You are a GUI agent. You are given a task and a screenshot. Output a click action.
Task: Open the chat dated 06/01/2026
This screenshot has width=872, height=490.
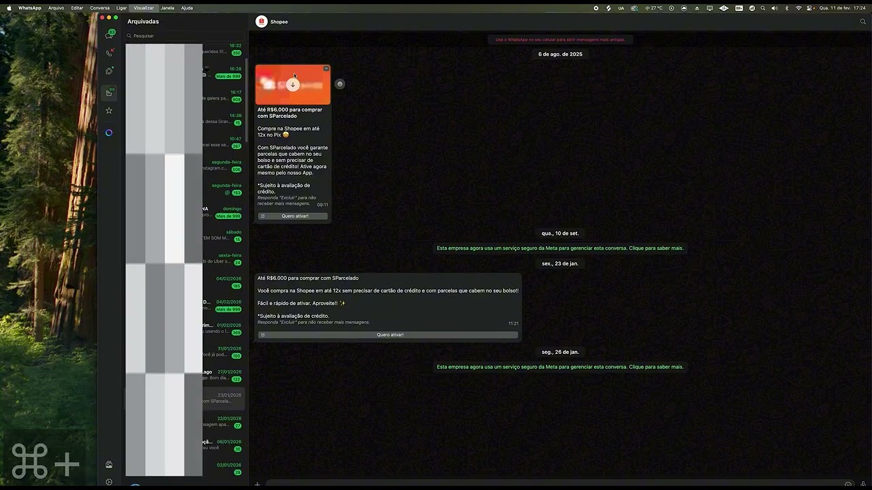point(185,445)
